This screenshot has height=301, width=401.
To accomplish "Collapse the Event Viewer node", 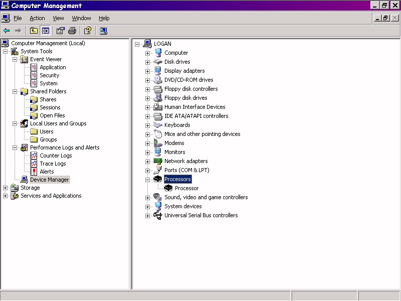I will tap(15, 59).
